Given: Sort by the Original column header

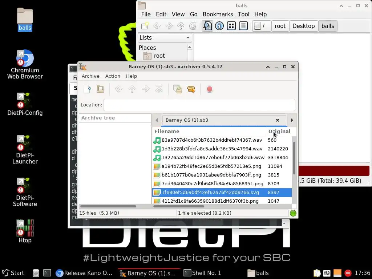Looking at the screenshot, I should (279, 132).
